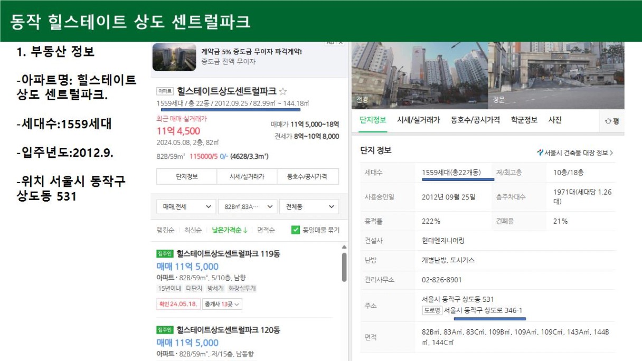Click the 15년이내 tag on the 119동 listing
Viewport: 642px width, 361px height.
point(169,289)
